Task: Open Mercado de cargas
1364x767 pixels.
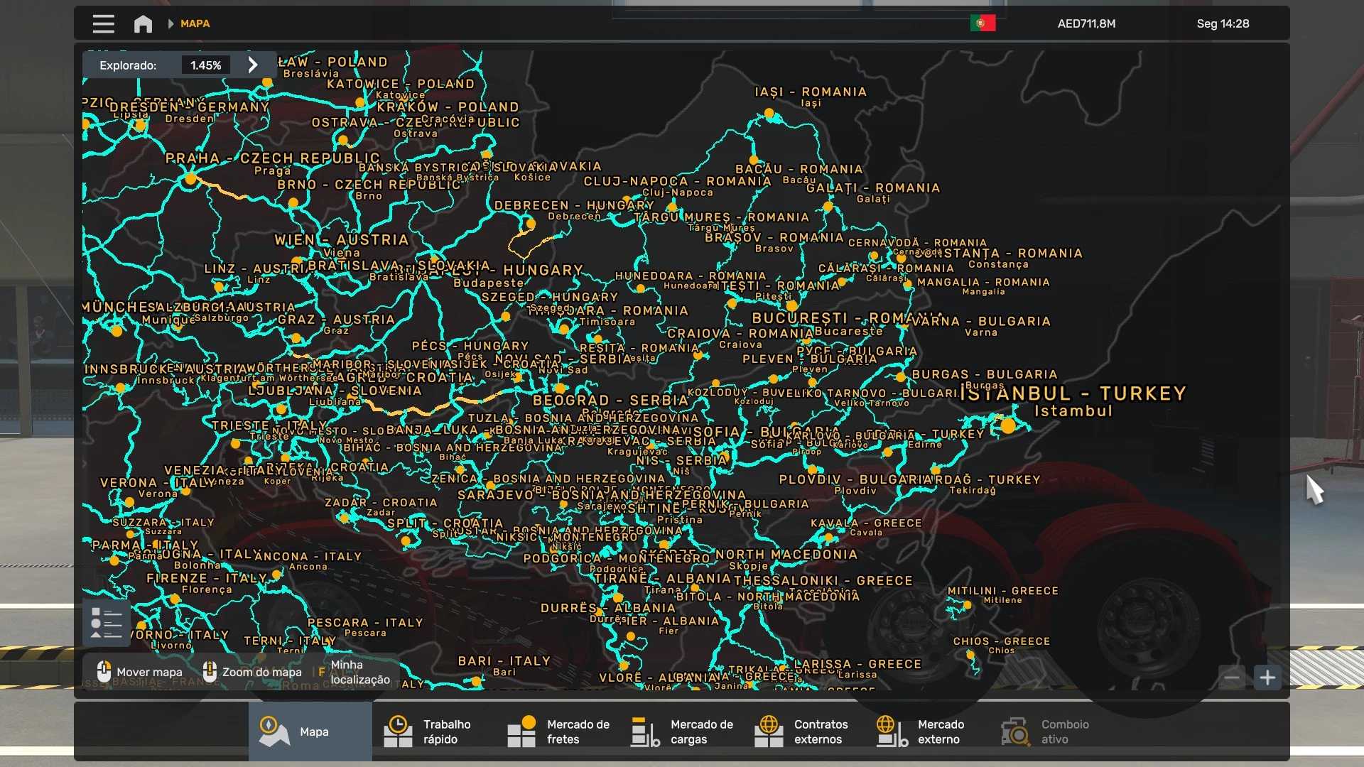Action: [682, 731]
